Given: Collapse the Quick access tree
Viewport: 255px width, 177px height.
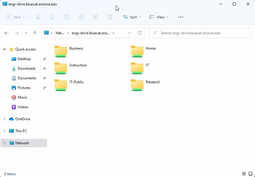Looking at the screenshot, I should point(5,49).
